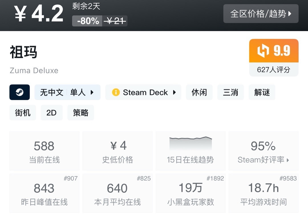Click the 解谜 puzzle tag
This screenshot has height=217, width=308.
coord(262,92)
